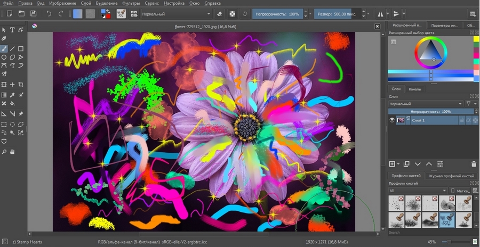Expand the layer filter funnel dropdown
This screenshot has width=480, height=247.
[x=471, y=104]
